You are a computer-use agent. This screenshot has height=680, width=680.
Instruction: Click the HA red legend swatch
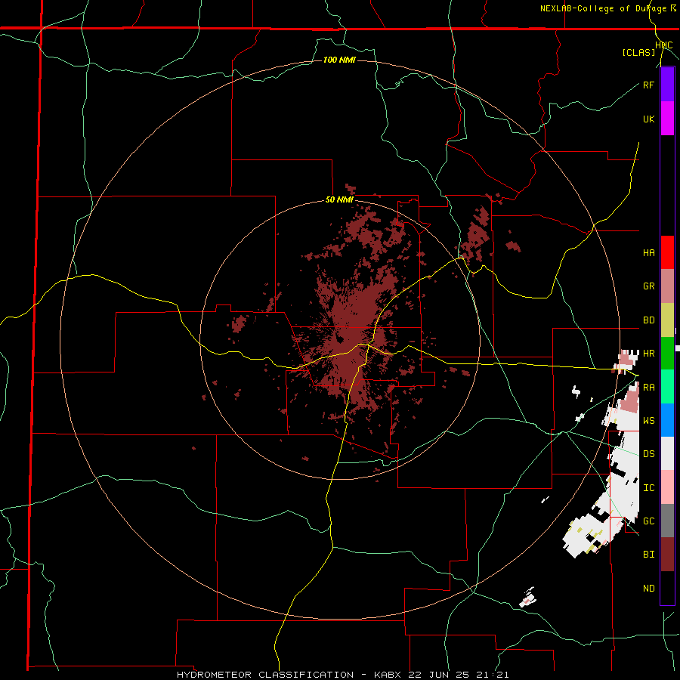coord(667,252)
